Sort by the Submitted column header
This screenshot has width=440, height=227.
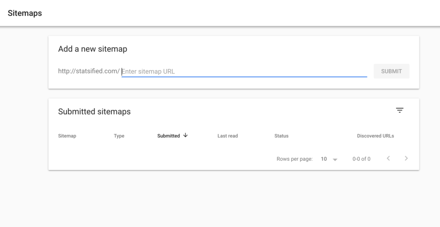168,136
